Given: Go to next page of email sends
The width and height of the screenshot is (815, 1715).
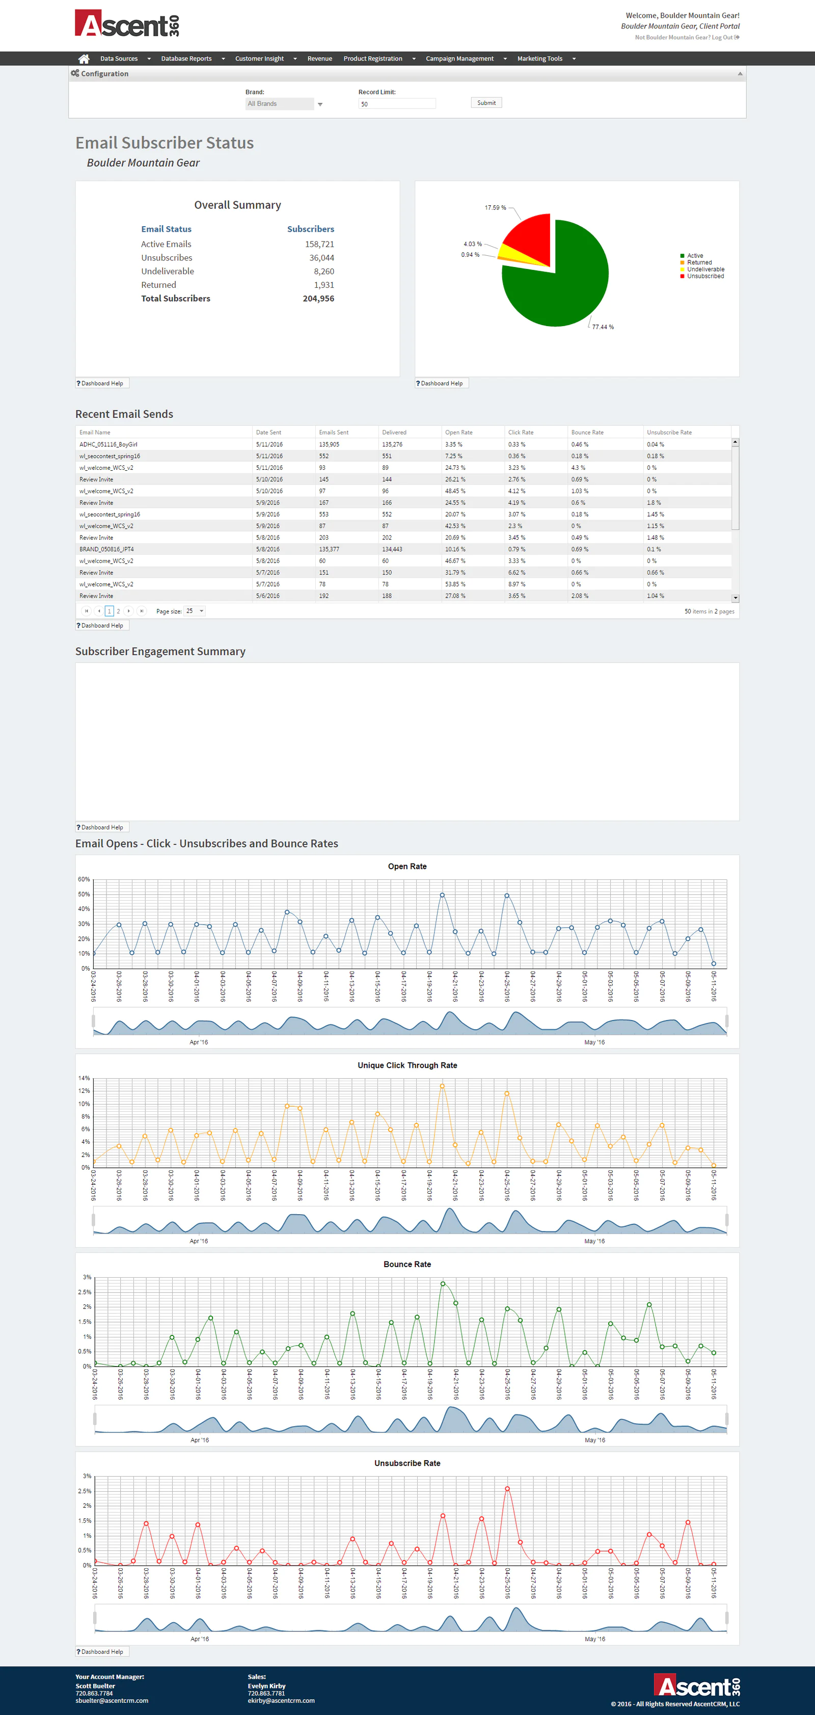Looking at the screenshot, I should [129, 611].
